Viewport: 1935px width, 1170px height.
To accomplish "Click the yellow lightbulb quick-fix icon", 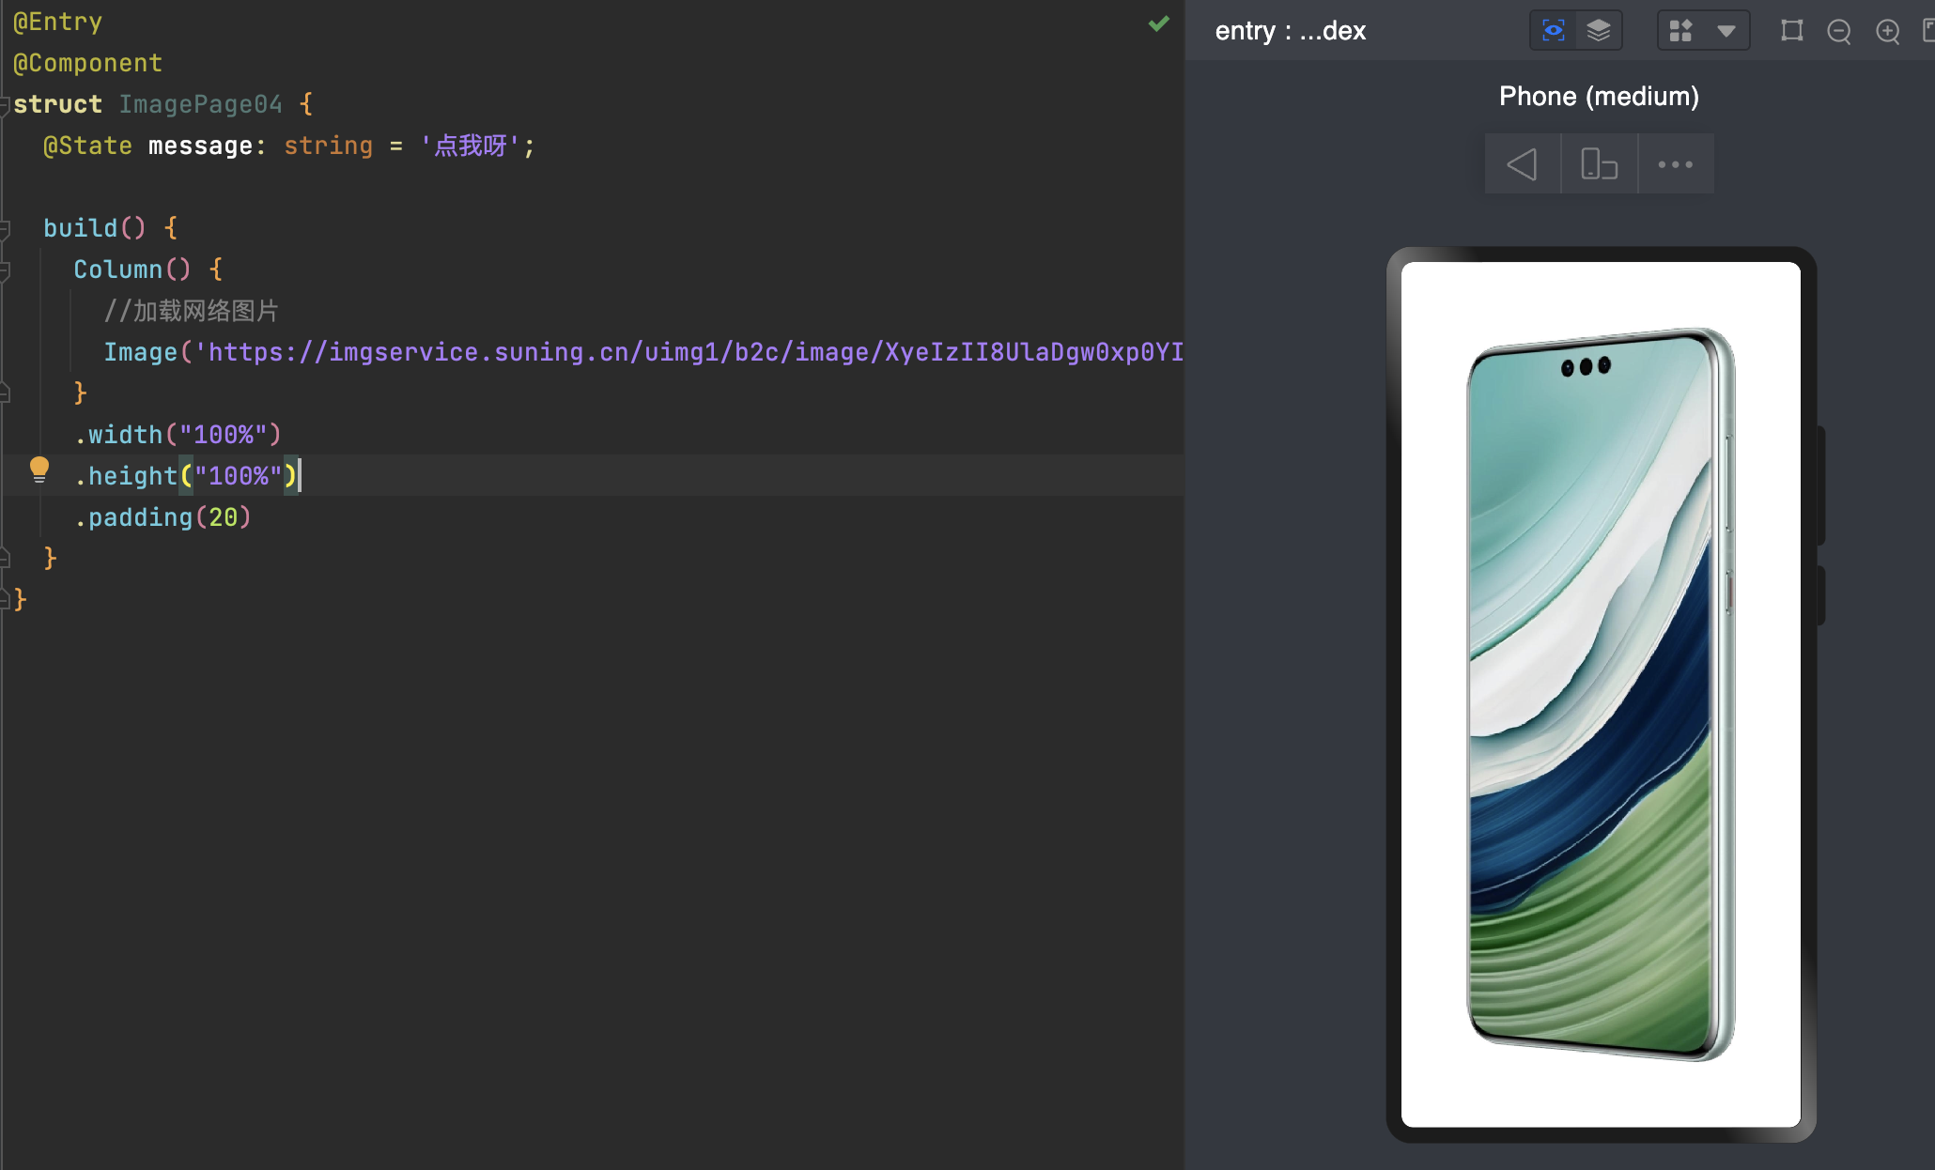I will pos(39,469).
